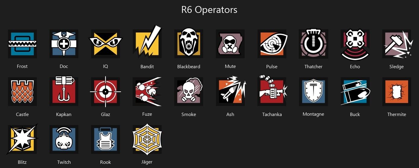Open Thermite's breached wall icon
419x168 pixels.
397,92
